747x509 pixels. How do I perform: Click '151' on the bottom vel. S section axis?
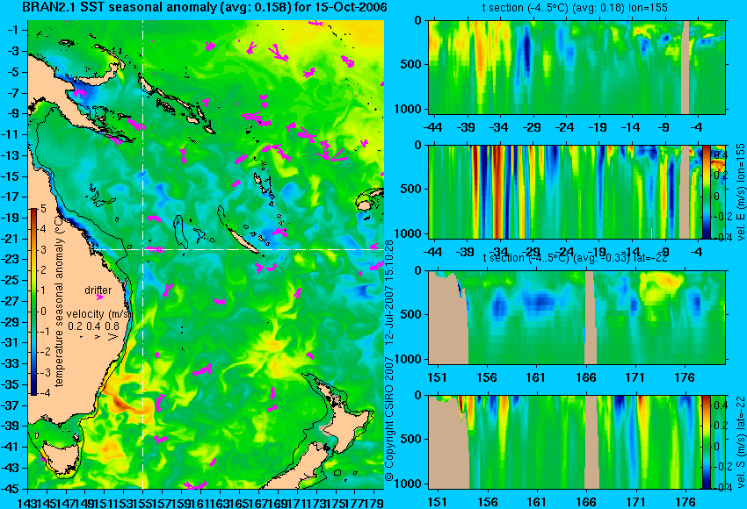437,502
